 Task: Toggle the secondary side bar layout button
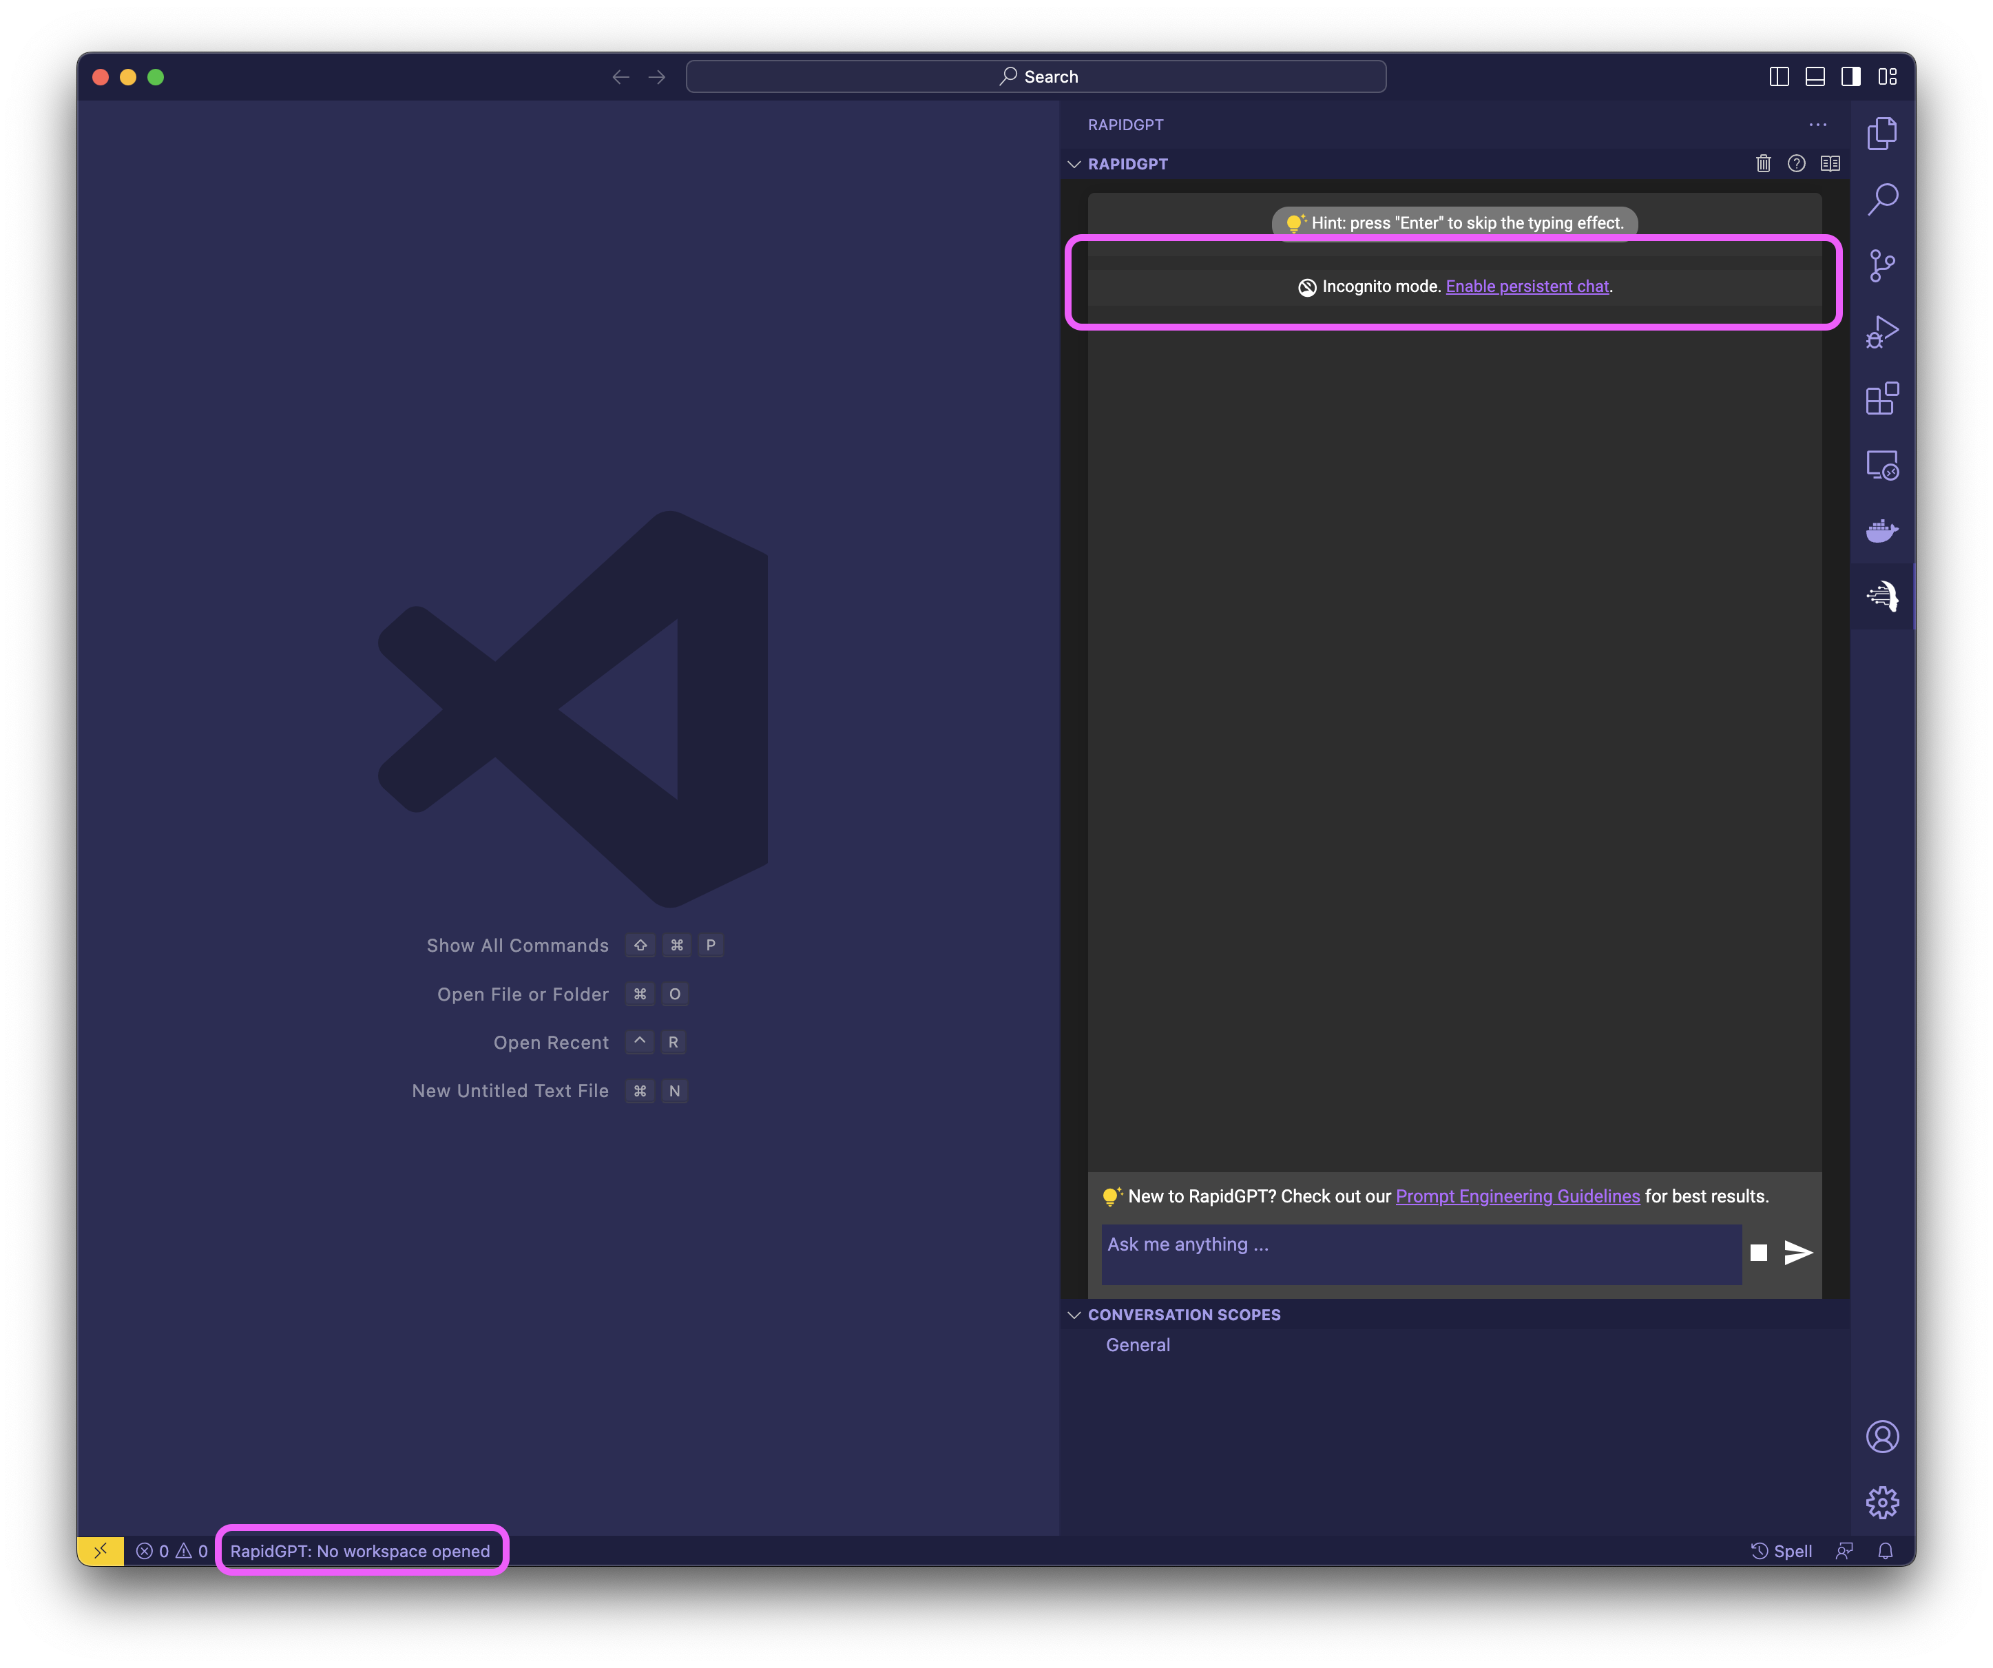click(1850, 77)
